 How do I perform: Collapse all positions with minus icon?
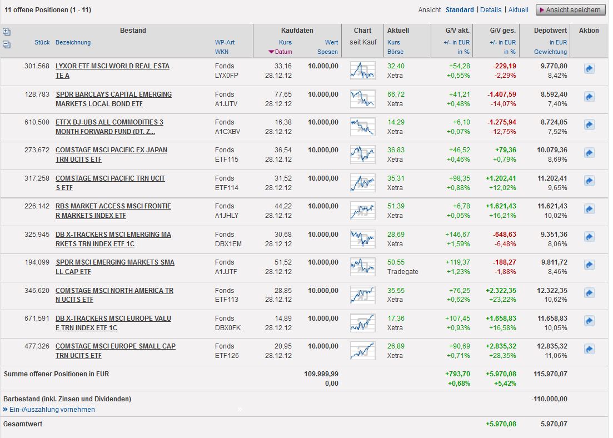pos(6,44)
